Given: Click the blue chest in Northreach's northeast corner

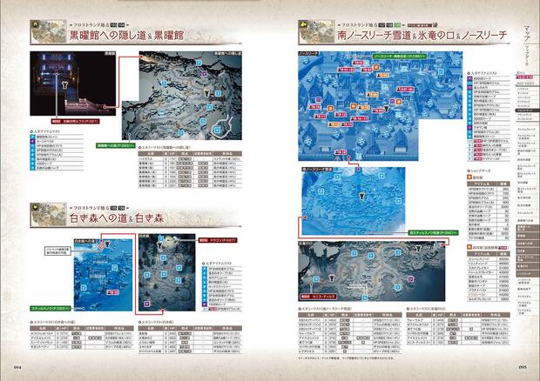Looking at the screenshot, I should tap(442, 70).
